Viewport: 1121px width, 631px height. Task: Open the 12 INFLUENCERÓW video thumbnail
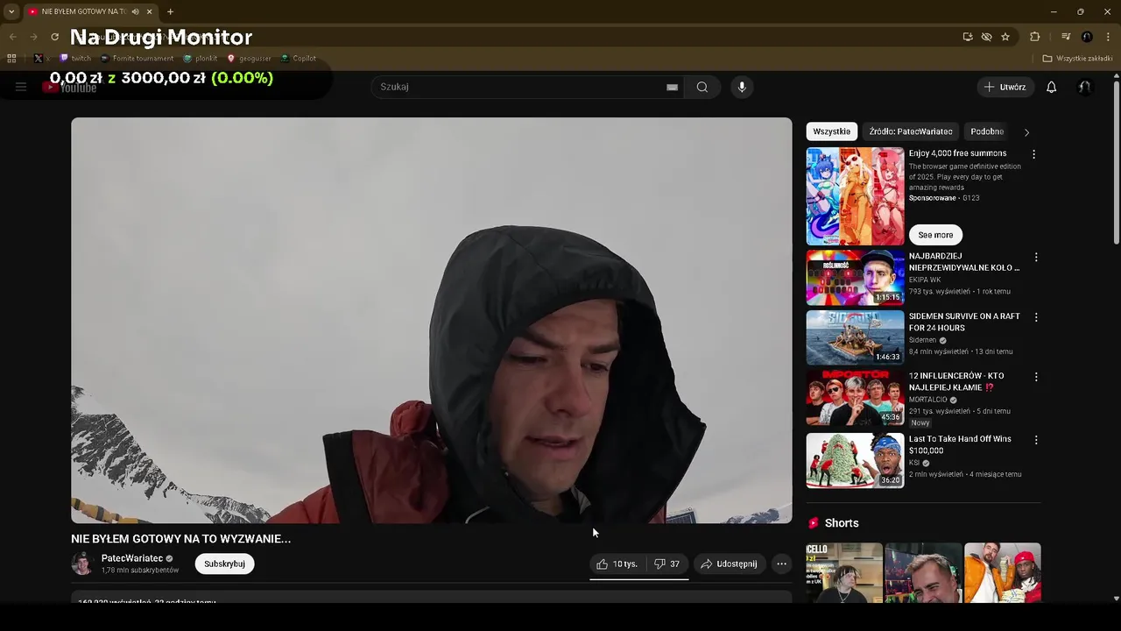(855, 397)
